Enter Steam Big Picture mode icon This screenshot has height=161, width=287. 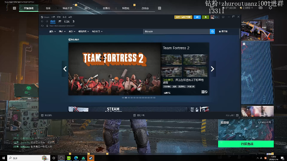223,17
